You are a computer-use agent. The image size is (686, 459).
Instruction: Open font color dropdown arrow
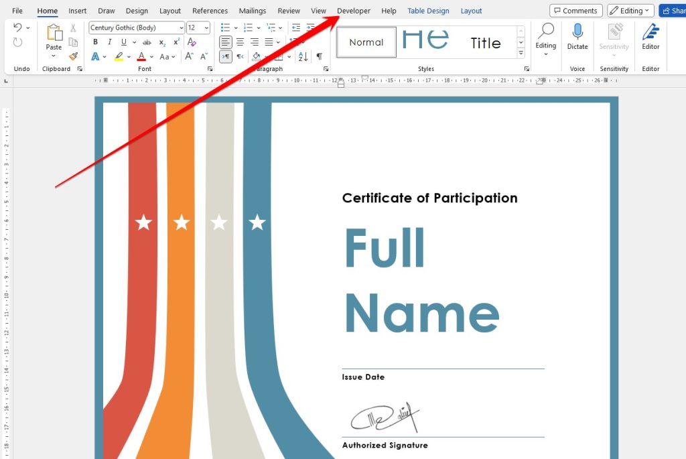point(151,57)
